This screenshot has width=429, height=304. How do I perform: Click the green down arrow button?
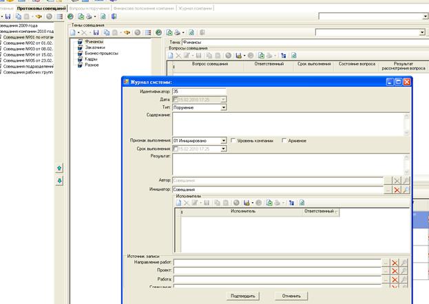click(59, 180)
